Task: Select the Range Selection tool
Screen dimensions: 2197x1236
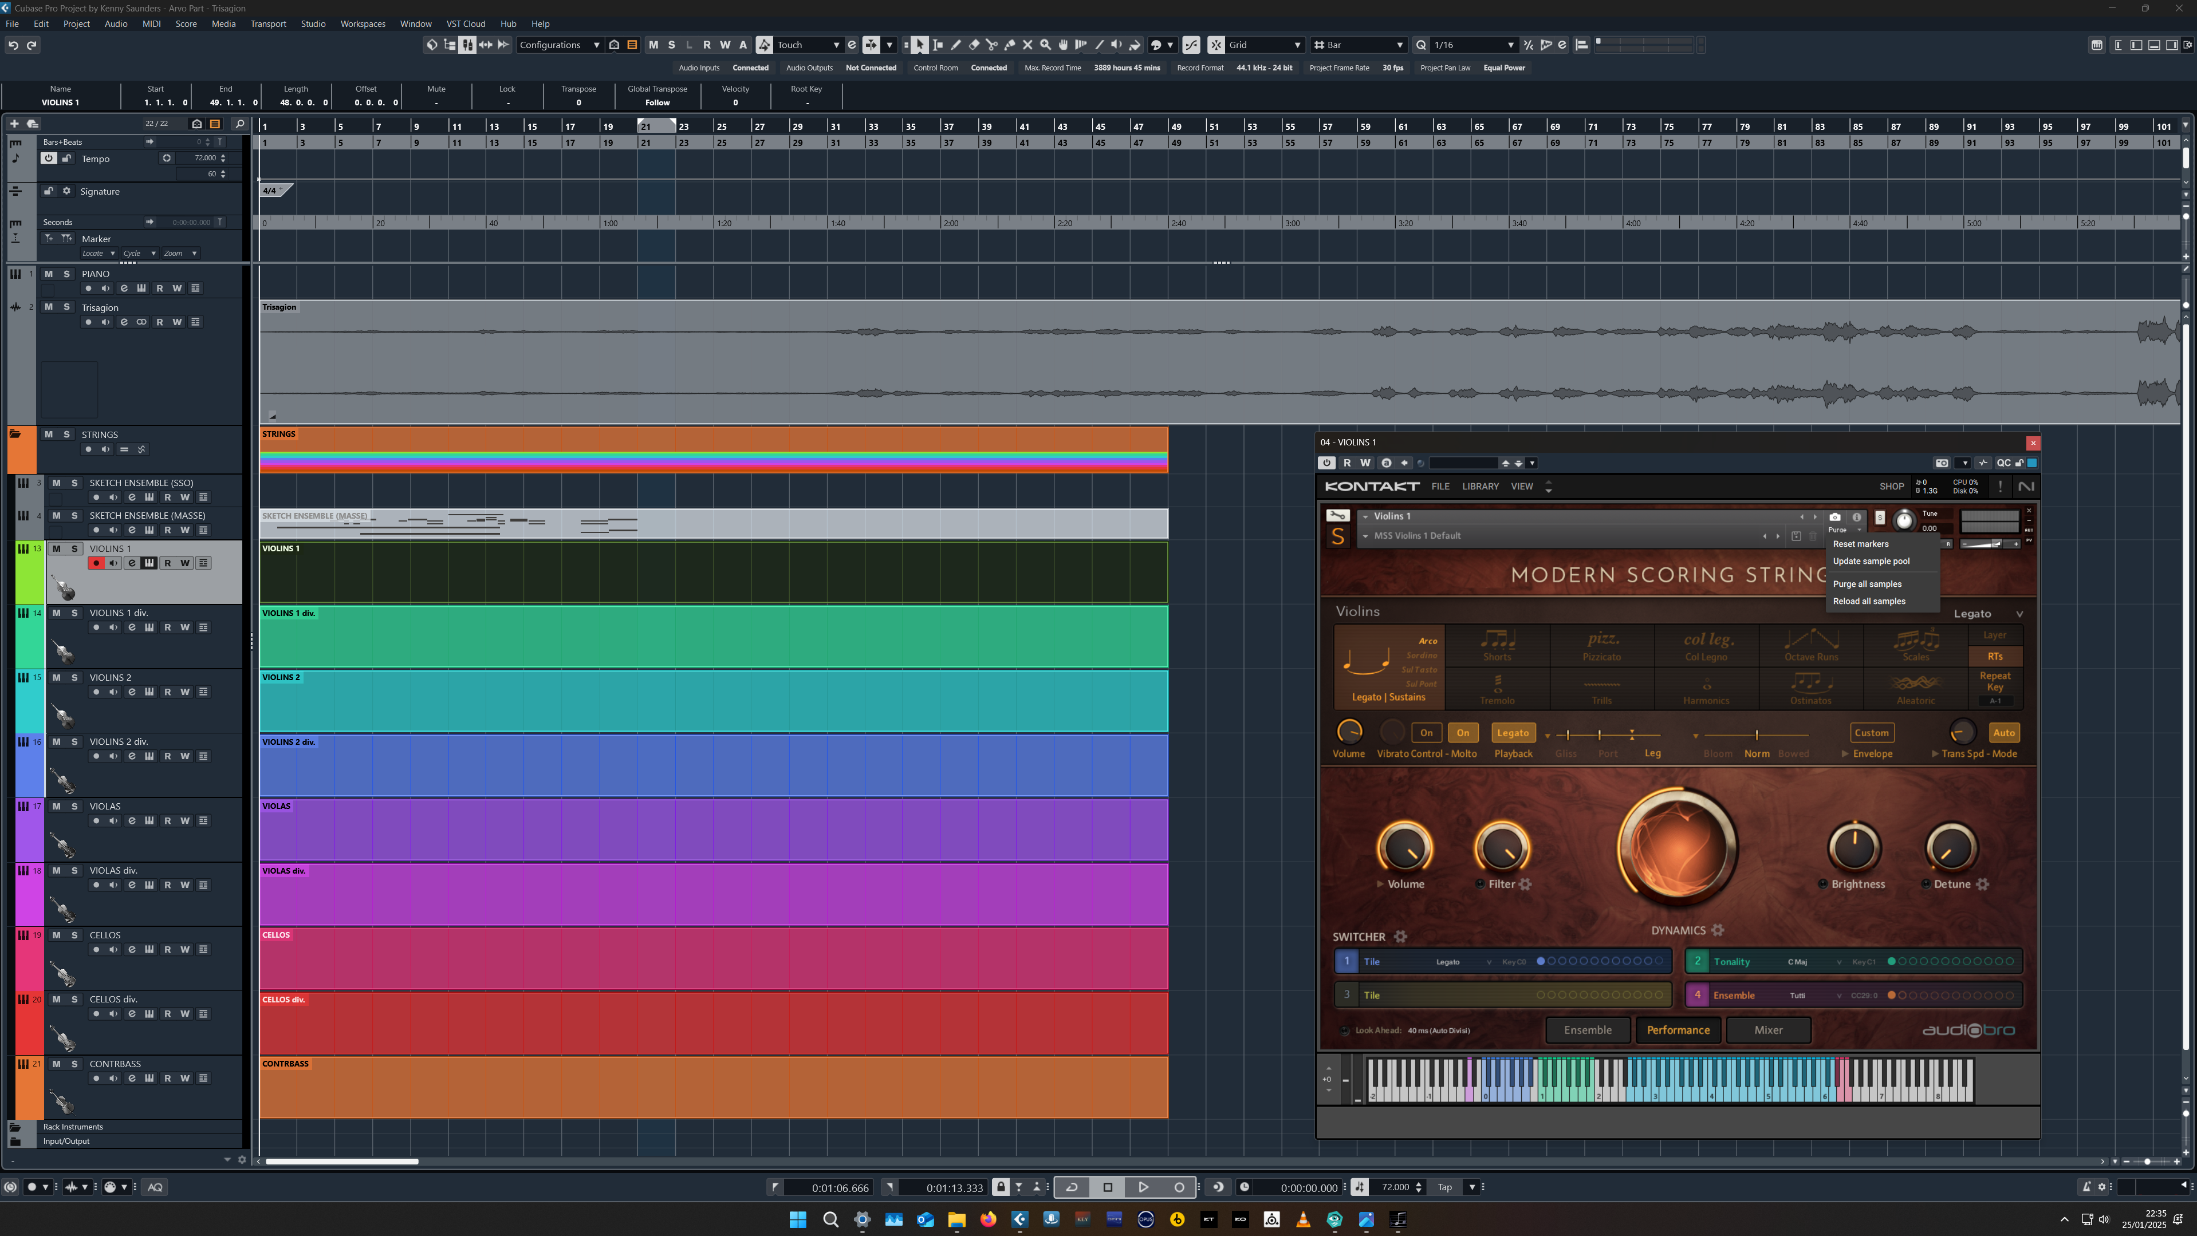Action: (x=938, y=45)
